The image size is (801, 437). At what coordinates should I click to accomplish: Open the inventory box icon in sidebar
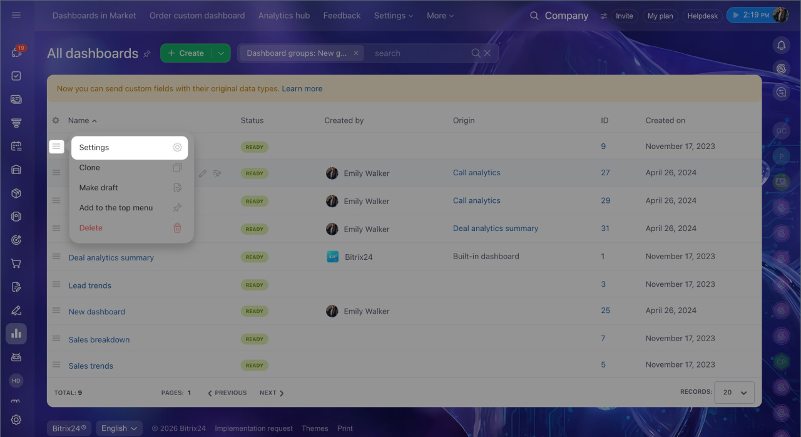pyautogui.click(x=16, y=193)
